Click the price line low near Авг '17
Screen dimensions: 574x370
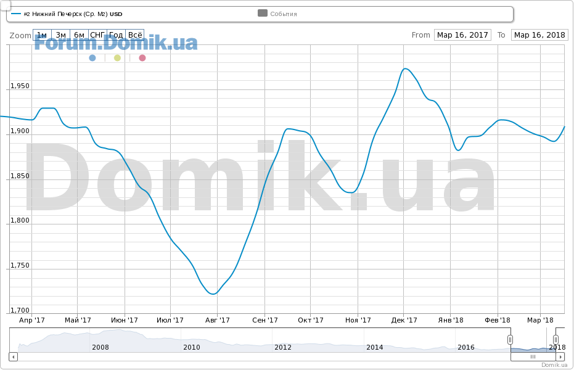pos(213,294)
